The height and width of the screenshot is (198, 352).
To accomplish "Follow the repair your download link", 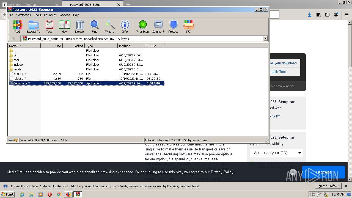I will (283, 63).
